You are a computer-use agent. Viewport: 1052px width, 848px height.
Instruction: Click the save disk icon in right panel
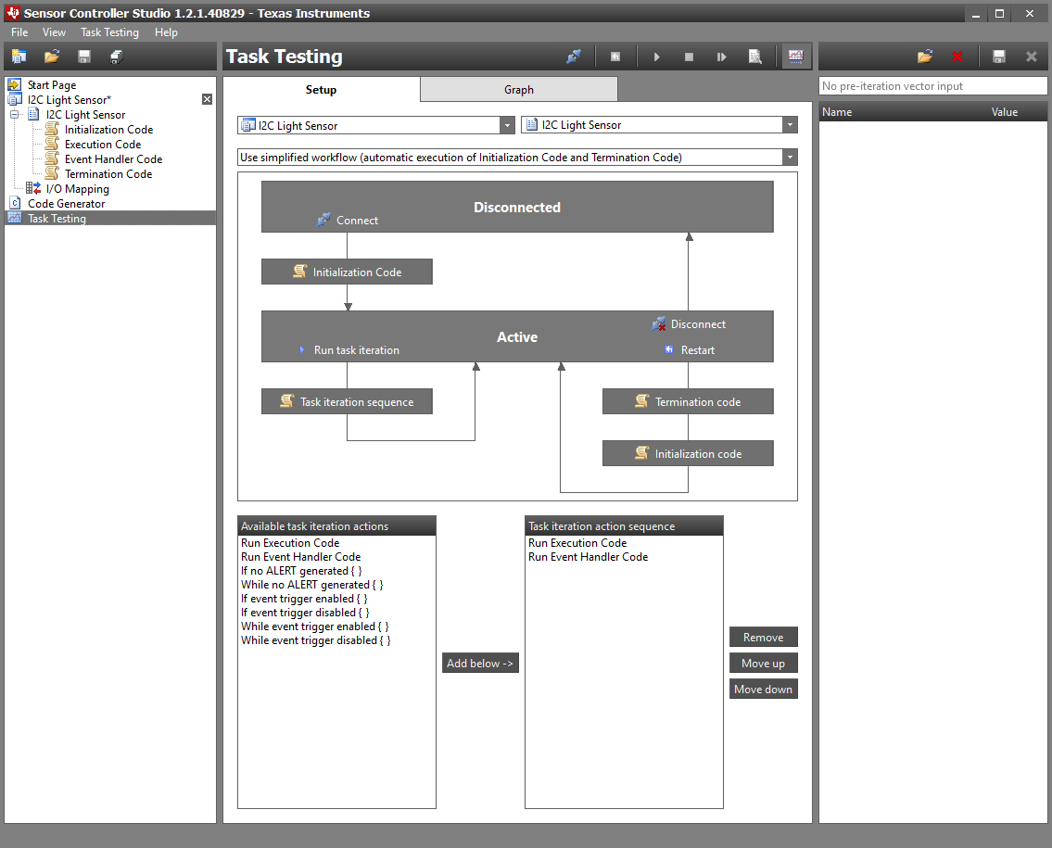999,57
